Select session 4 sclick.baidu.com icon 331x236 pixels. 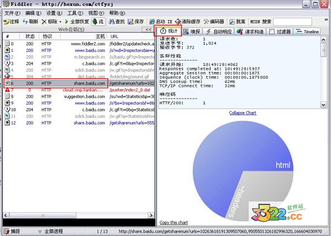coord(7,70)
